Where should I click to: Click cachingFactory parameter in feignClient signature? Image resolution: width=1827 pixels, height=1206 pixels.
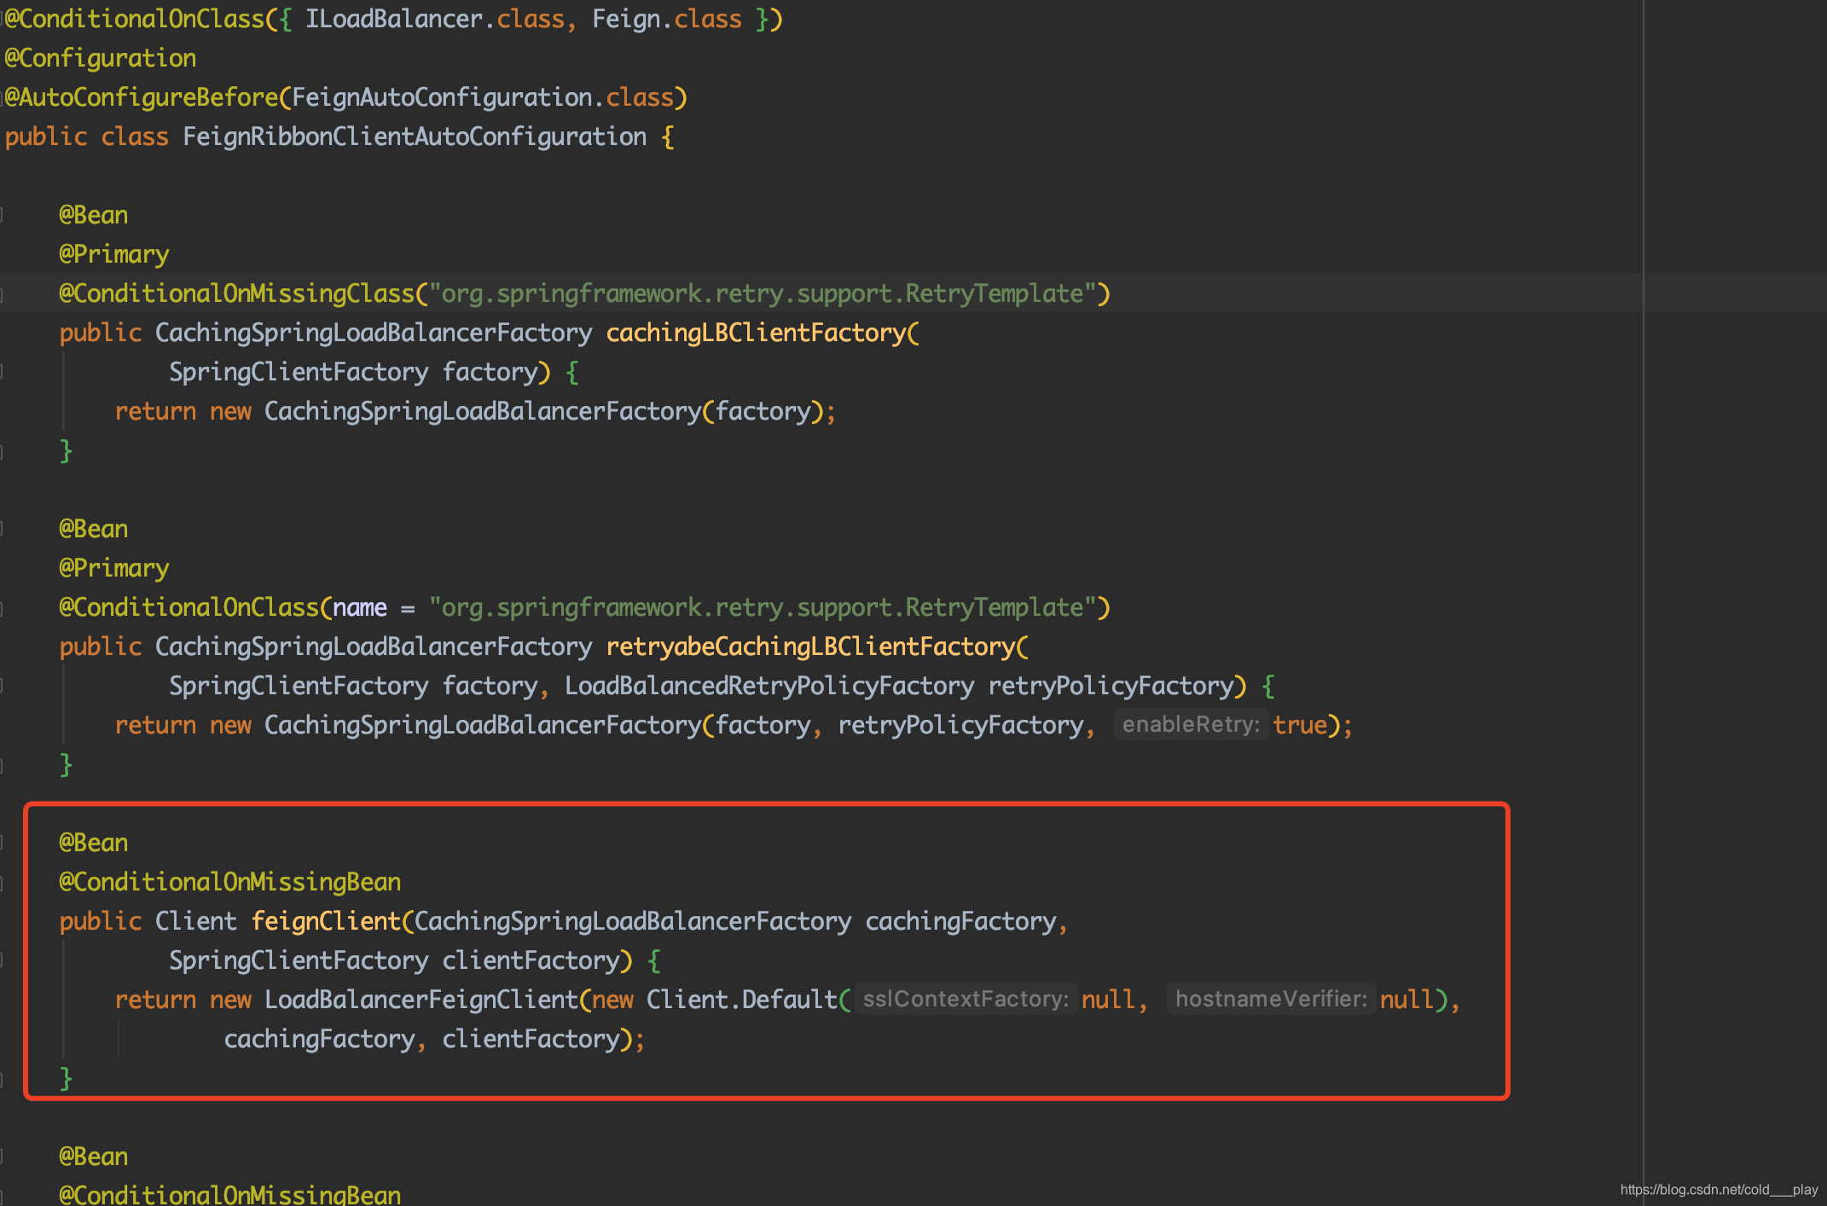(960, 921)
